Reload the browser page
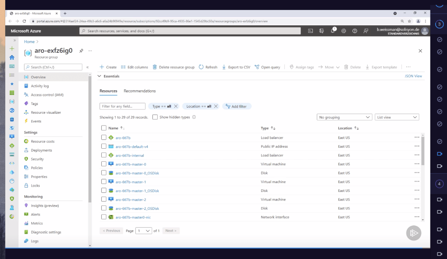The image size is (447, 259). tap(24, 21)
